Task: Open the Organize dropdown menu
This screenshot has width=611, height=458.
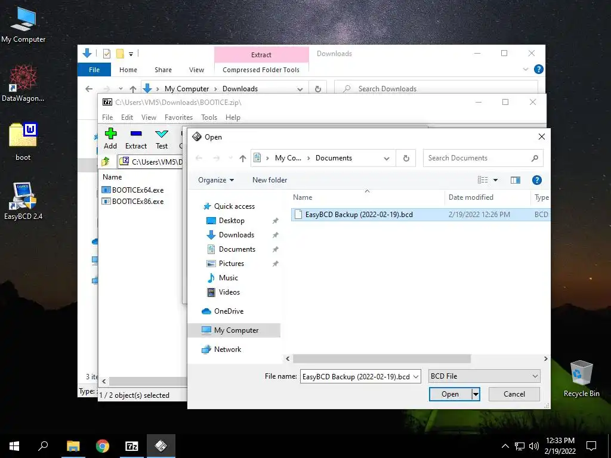Action: point(216,180)
